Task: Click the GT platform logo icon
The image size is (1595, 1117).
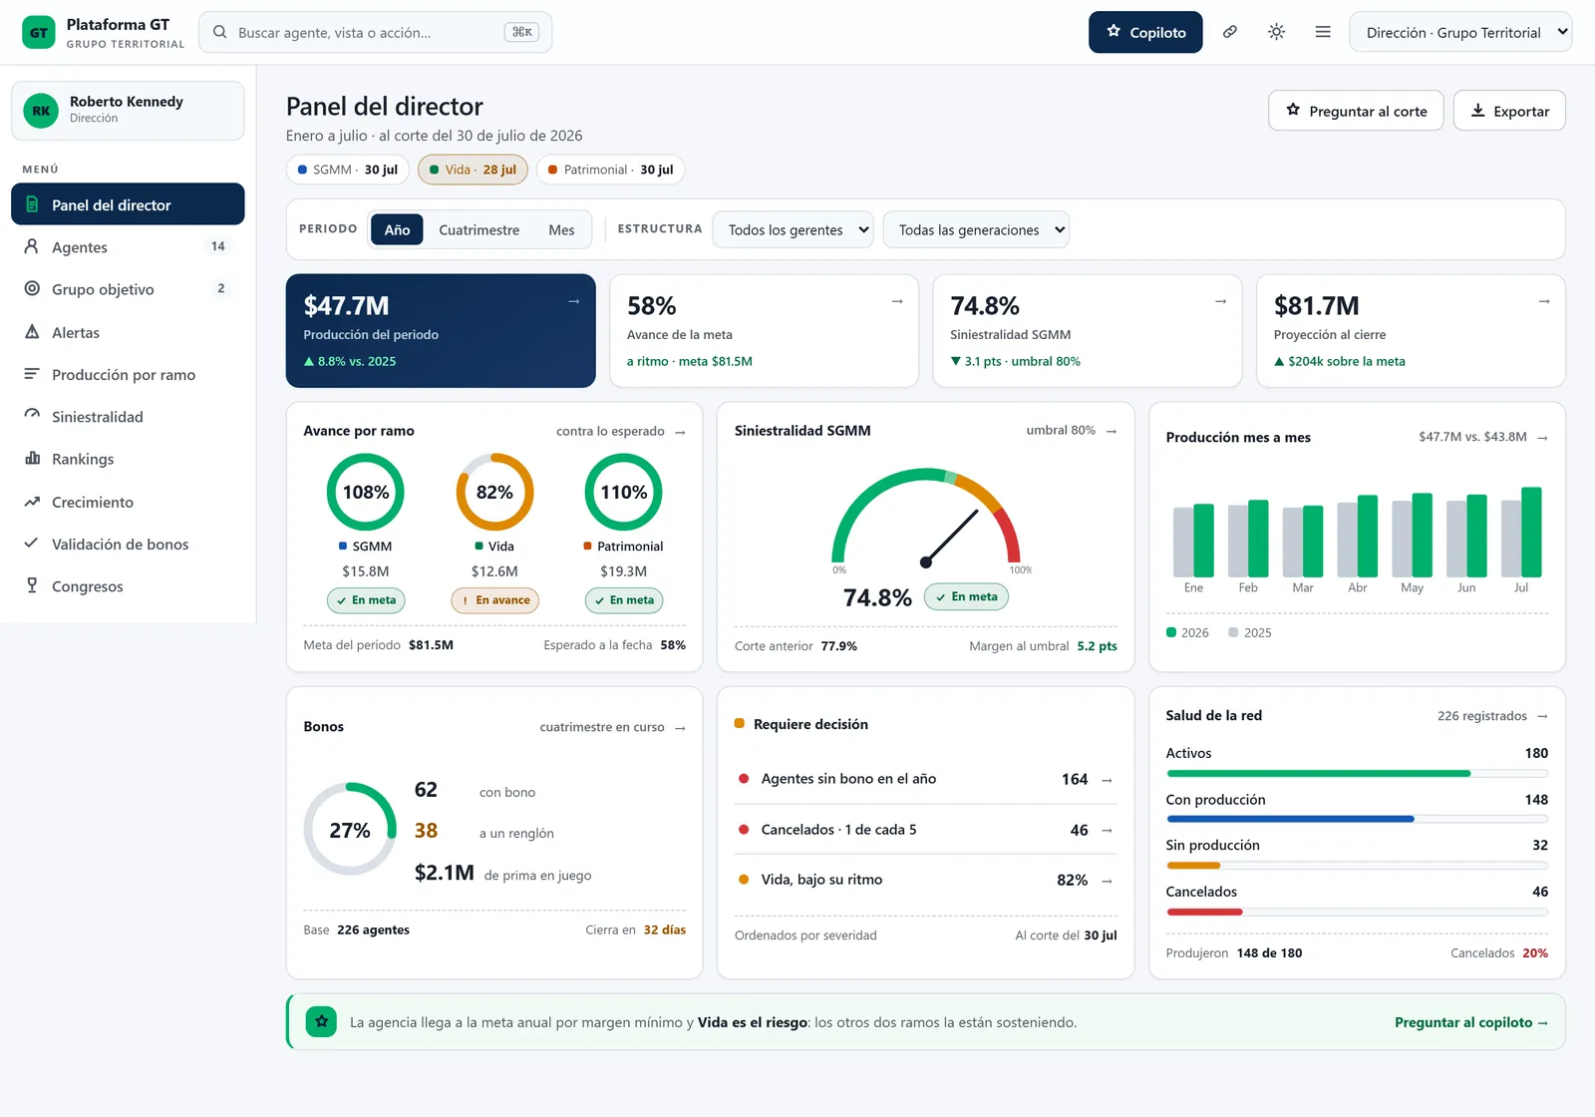Action: tap(39, 32)
